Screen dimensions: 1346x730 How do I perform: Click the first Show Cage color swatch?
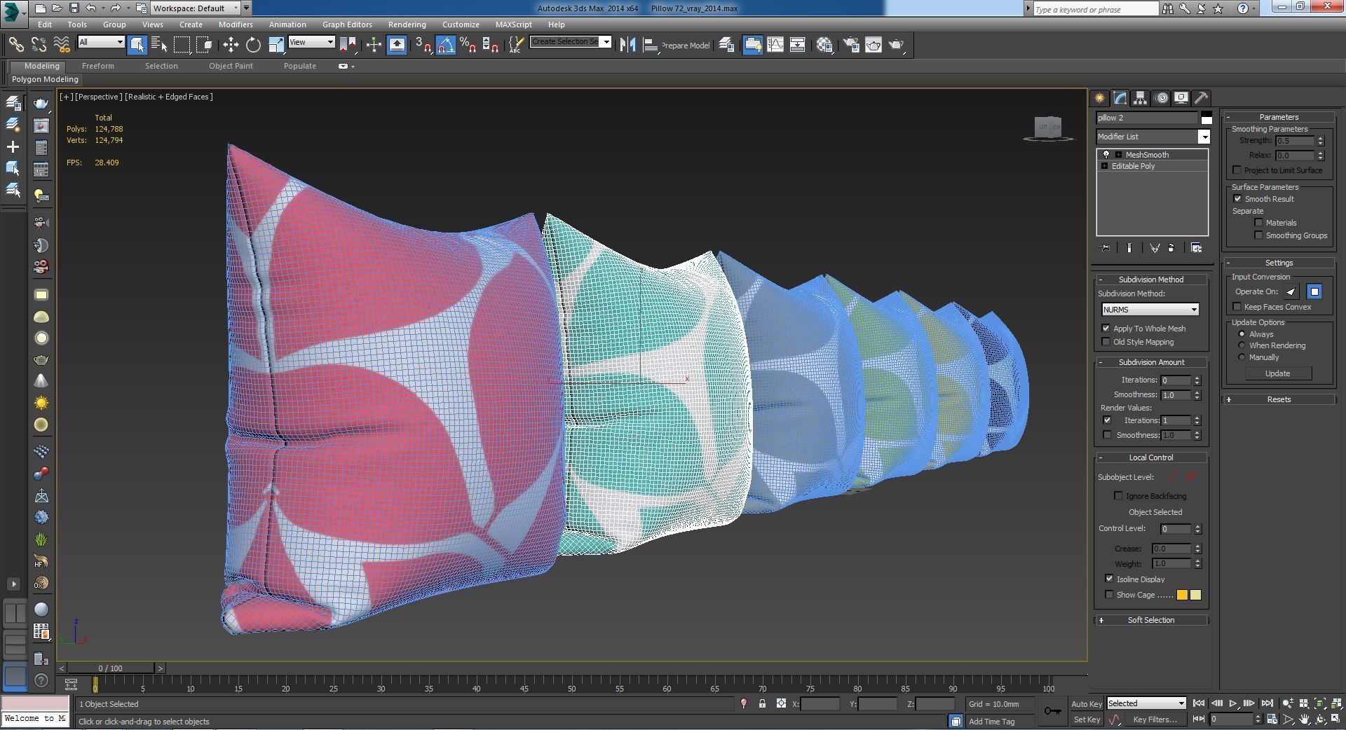point(1182,595)
